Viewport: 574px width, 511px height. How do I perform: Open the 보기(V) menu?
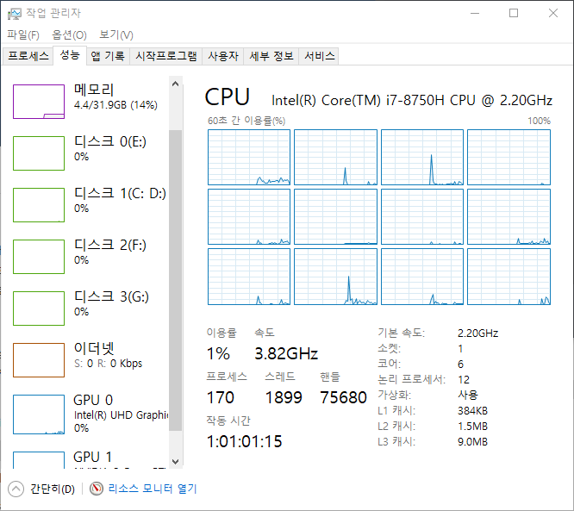coord(115,34)
